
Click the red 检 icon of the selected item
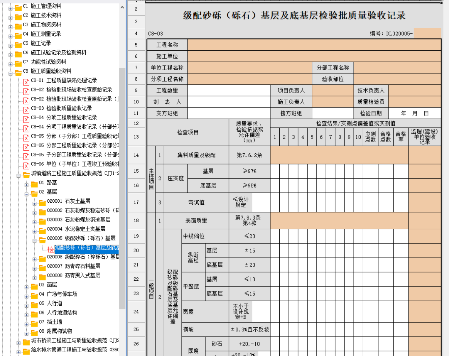coord(50,249)
